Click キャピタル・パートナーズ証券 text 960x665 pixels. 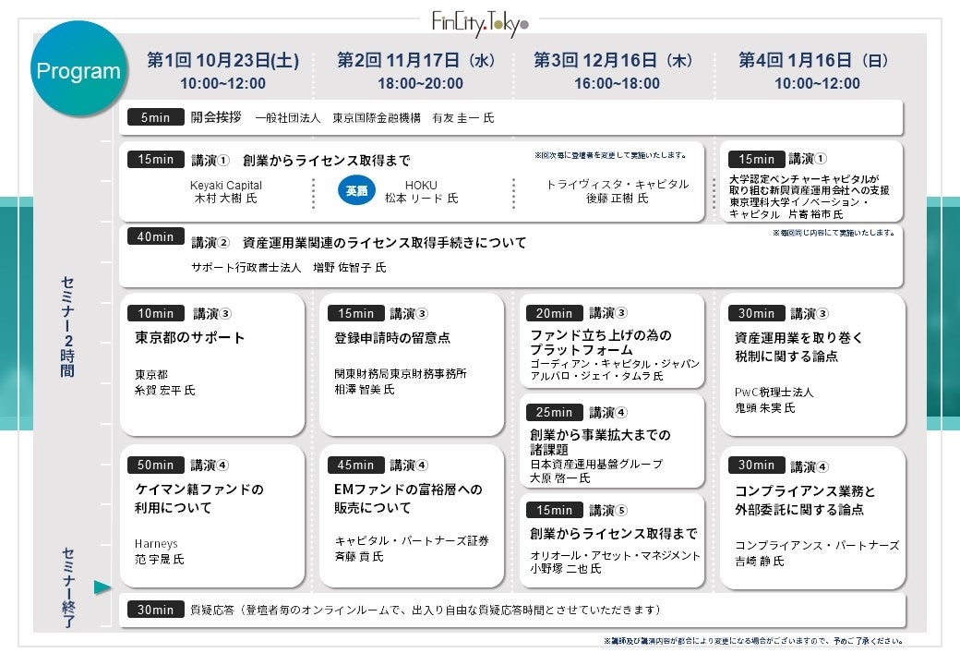click(x=412, y=540)
